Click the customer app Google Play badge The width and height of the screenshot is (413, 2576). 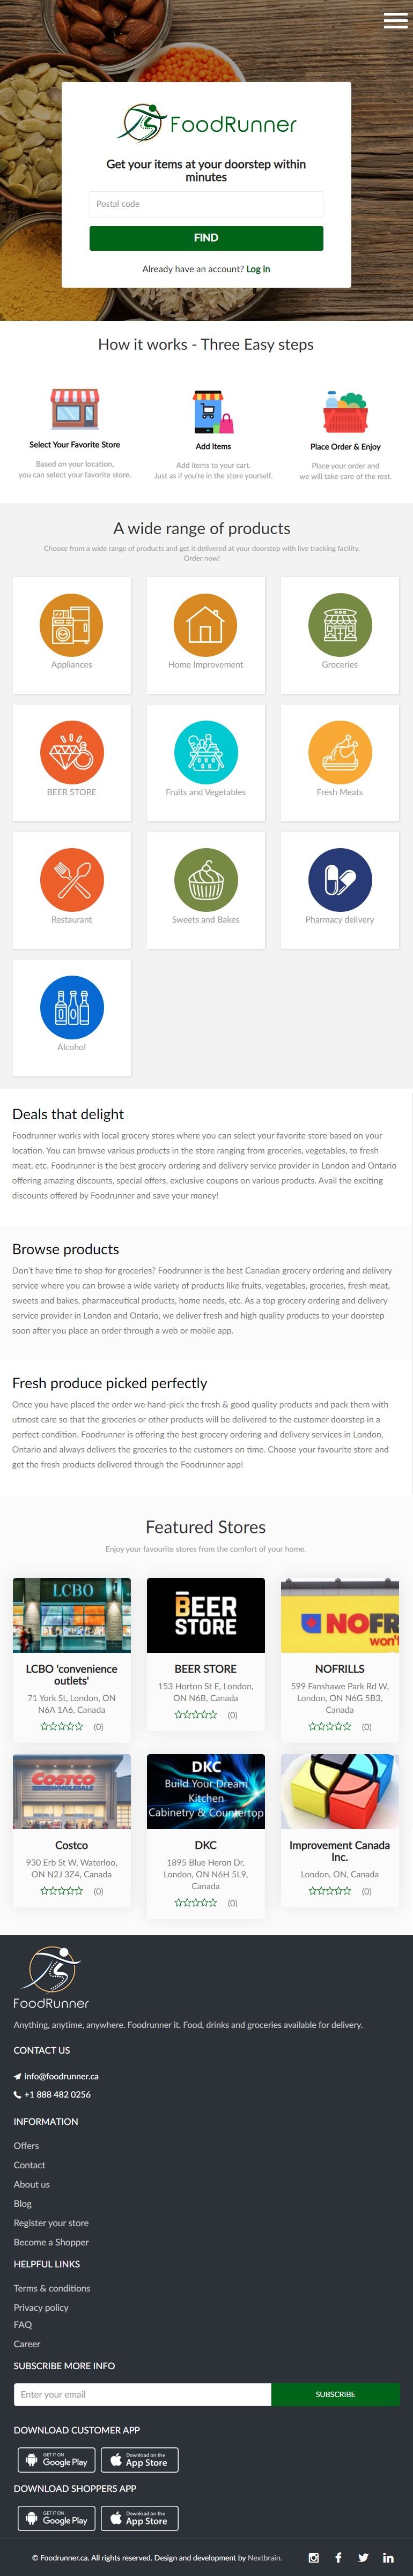[57, 2460]
